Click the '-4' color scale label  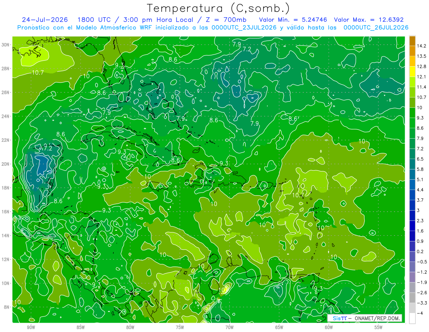point(420,313)
